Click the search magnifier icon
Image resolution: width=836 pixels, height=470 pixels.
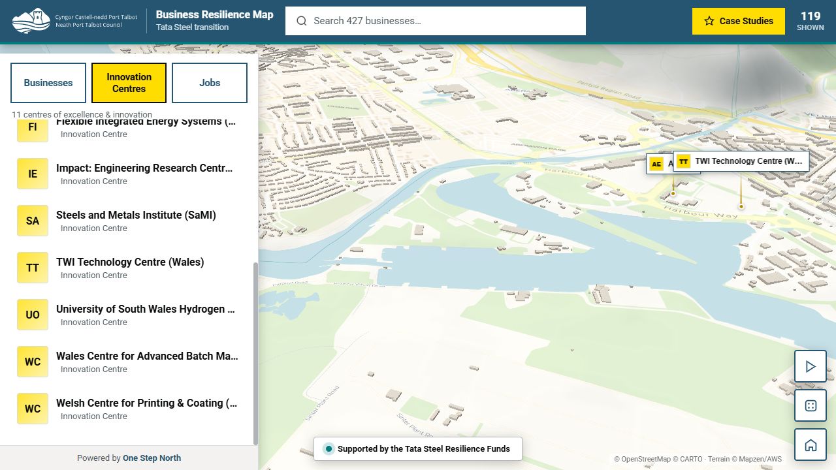[301, 21]
